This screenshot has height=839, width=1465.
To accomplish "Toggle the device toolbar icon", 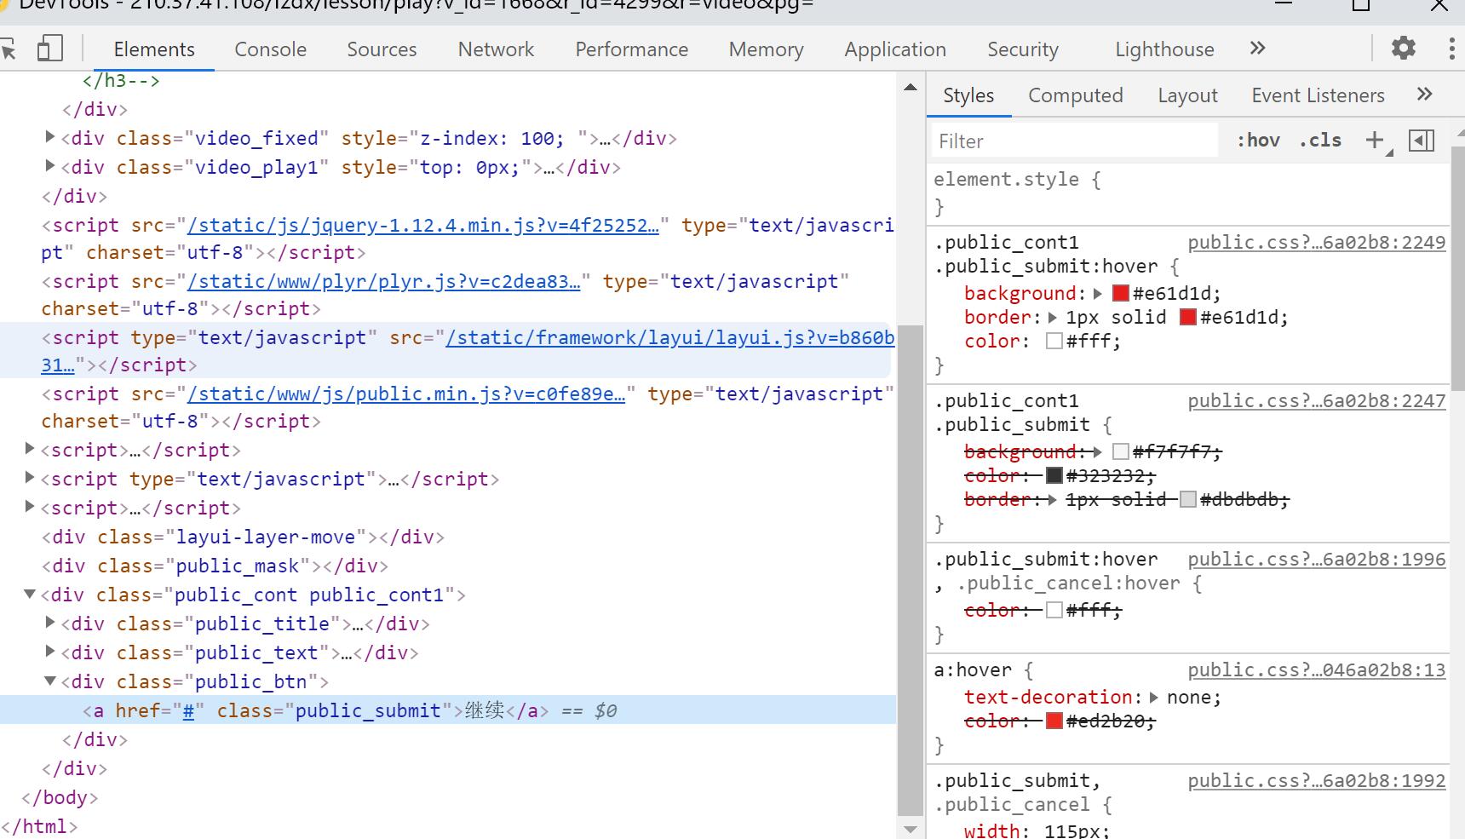I will (50, 49).
